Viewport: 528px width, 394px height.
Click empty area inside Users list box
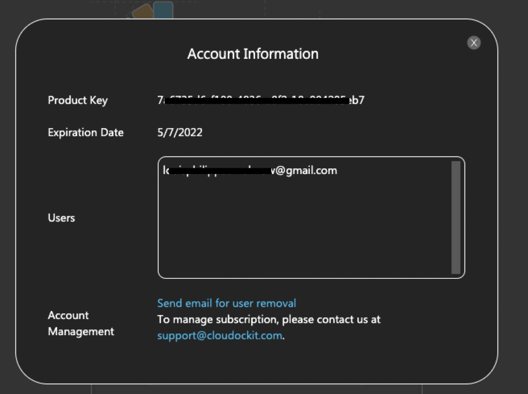click(x=305, y=229)
